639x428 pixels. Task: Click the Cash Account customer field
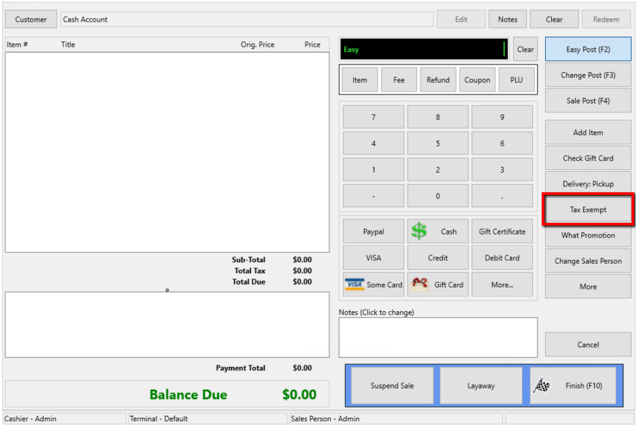tap(247, 20)
